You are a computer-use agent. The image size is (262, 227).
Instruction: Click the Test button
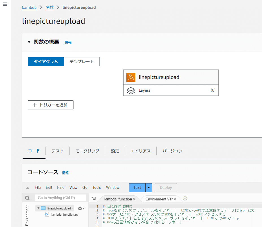[x=137, y=187]
